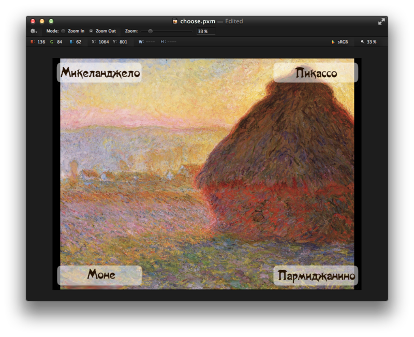Image resolution: width=414 pixels, height=337 pixels.
Task: Click the W width readout
Action: pos(147,42)
